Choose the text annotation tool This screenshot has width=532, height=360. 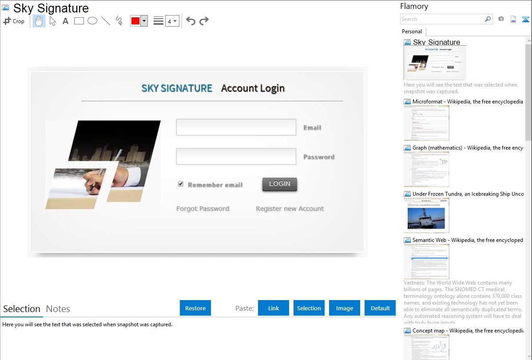pyautogui.click(x=65, y=21)
